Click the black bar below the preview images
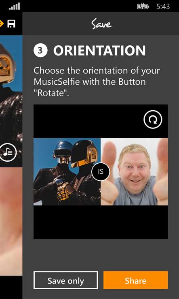The image size is (179, 299). click(101, 222)
